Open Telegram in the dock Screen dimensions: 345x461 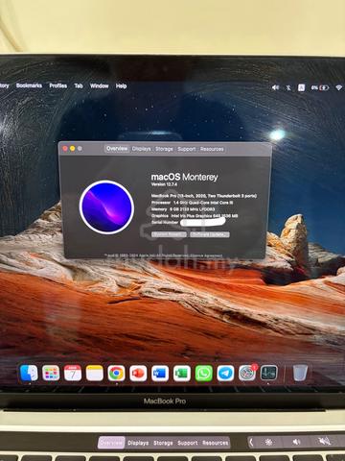225,373
